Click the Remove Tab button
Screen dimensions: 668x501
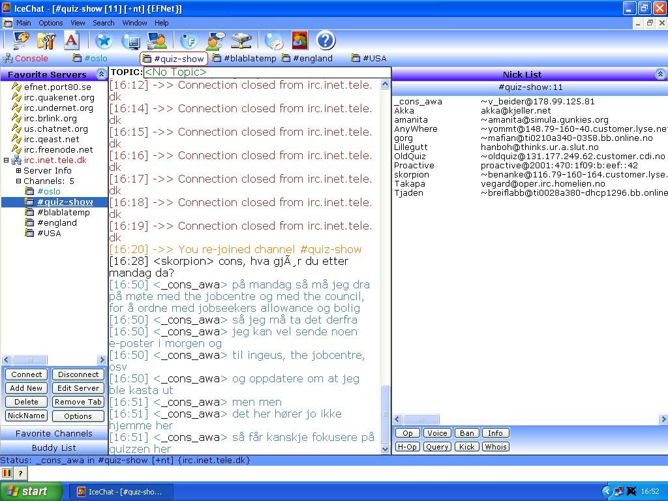(78, 402)
